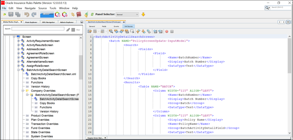Collapse BatchActivityDetailSearchScreen tree node
Viewport: 293px width, 140px height.
[x=18, y=70]
